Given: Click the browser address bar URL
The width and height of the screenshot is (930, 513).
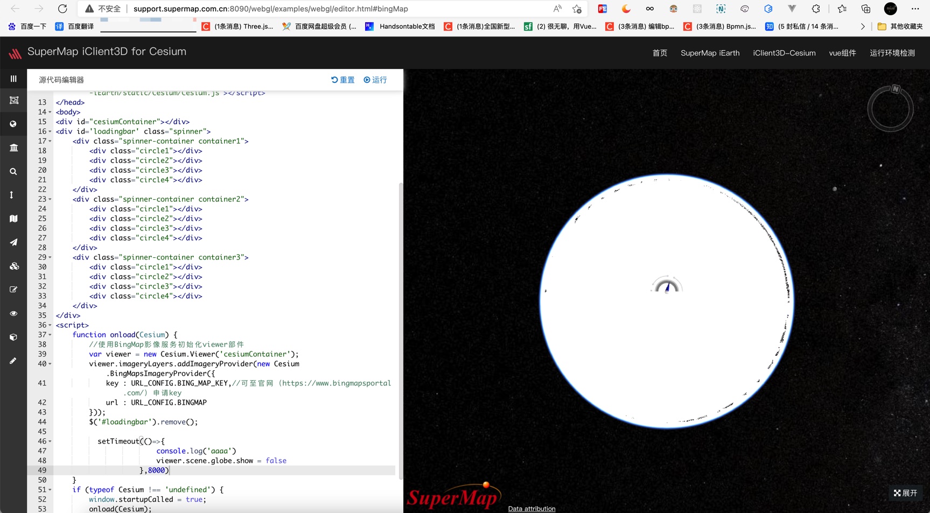Looking at the screenshot, I should [x=270, y=9].
